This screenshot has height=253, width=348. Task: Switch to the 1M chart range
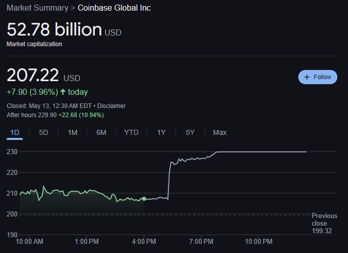pos(73,132)
